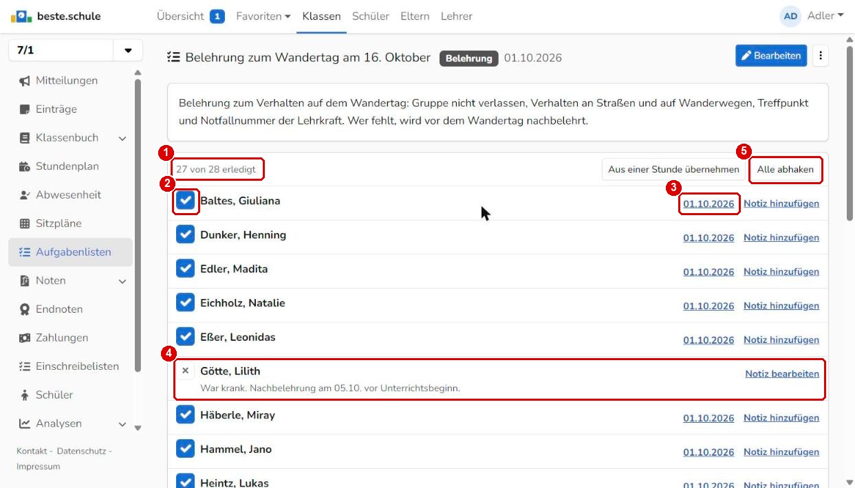Click the Mitteilungen megaphone icon
This screenshot has width=855, height=488.
(x=25, y=80)
